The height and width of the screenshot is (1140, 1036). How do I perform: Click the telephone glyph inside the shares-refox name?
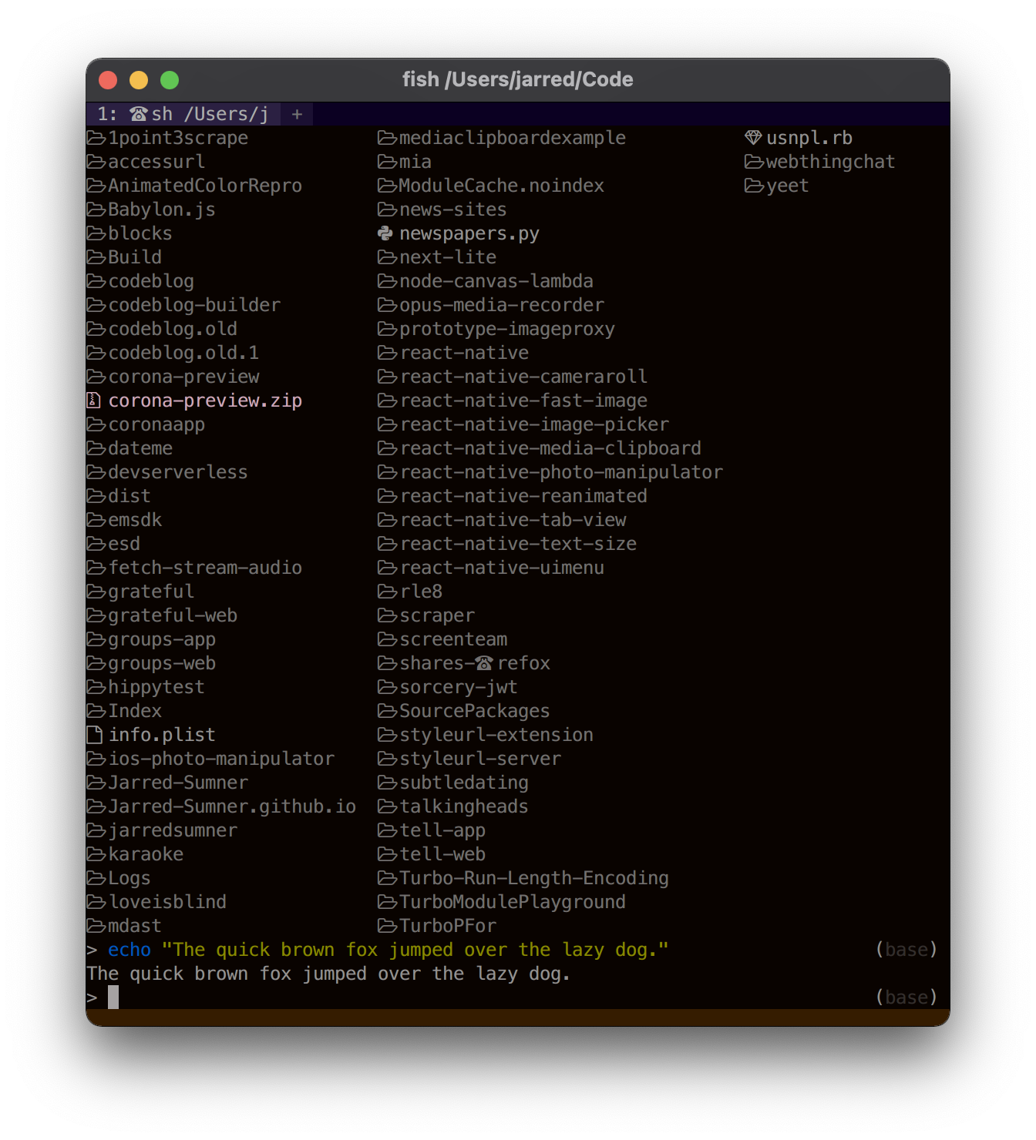483,662
